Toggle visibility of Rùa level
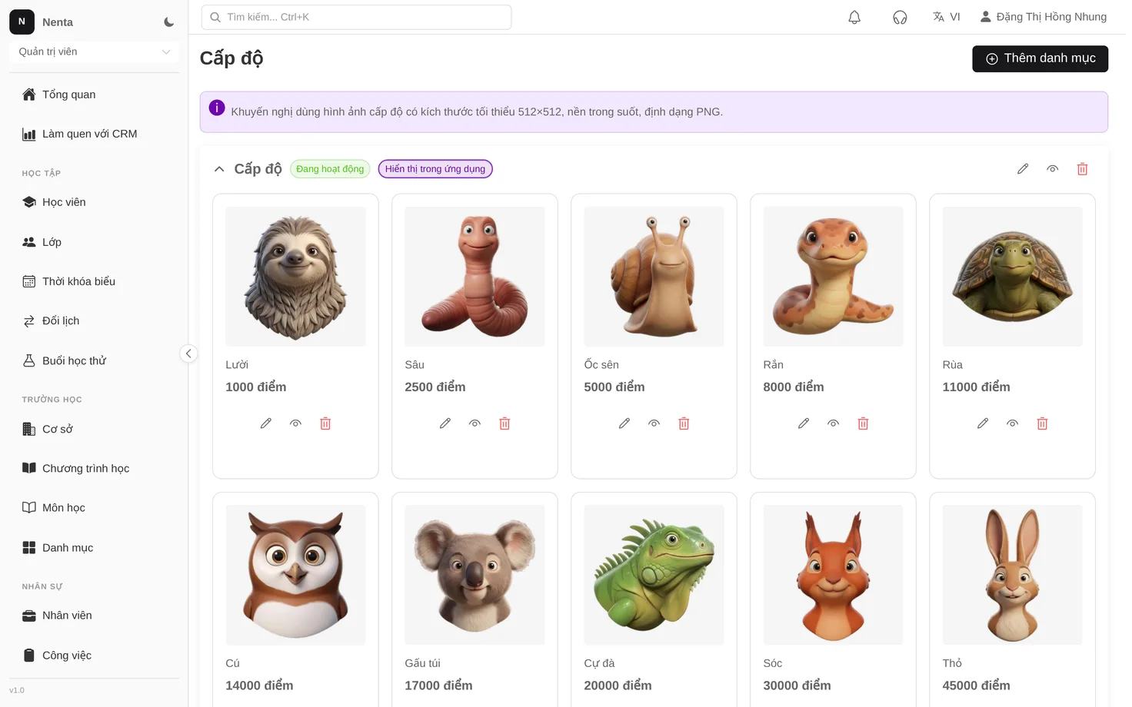The width and height of the screenshot is (1132, 707). pos(1012,423)
